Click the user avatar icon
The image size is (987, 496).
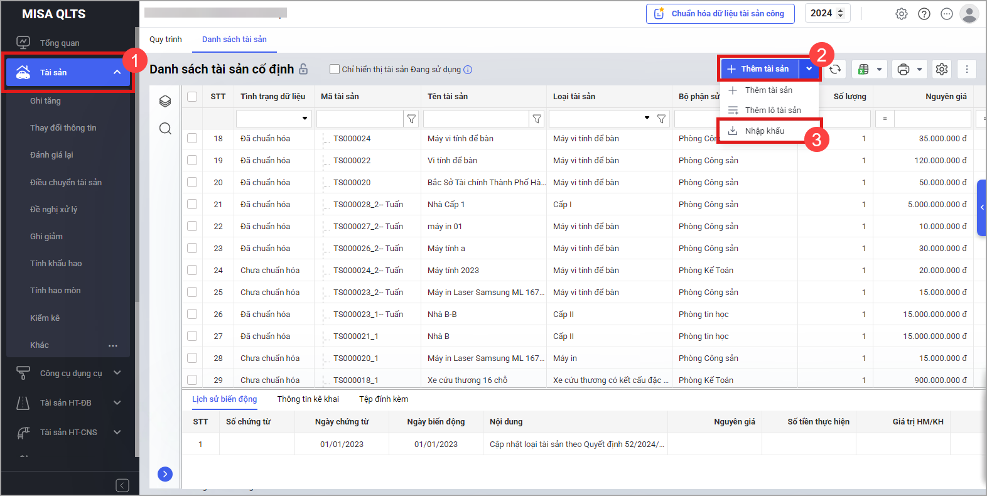(x=969, y=14)
